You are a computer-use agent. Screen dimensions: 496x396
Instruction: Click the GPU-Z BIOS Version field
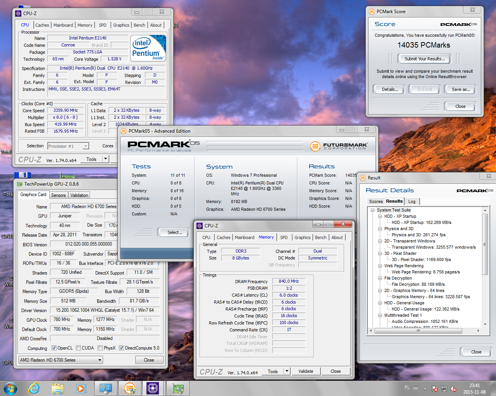[89, 244]
